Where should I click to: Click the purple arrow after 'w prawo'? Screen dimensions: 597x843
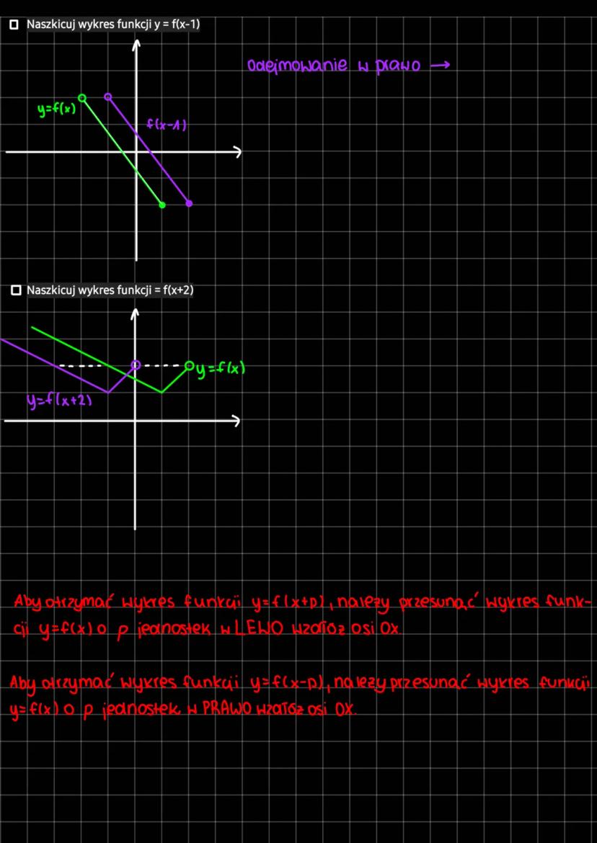click(x=438, y=66)
